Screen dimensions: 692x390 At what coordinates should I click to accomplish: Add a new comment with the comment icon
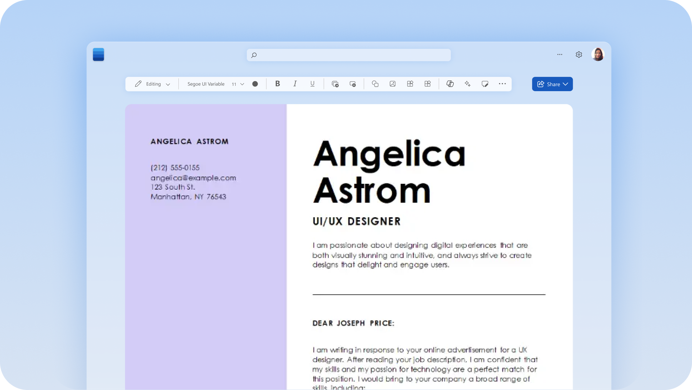[x=485, y=84]
